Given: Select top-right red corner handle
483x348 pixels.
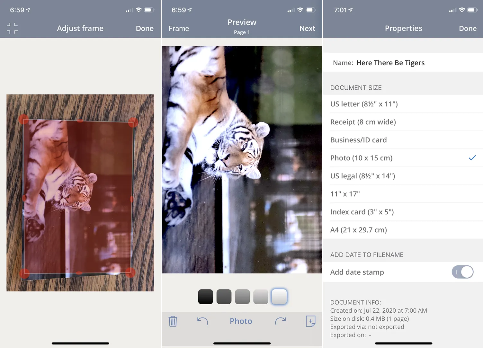Looking at the screenshot, I should (133, 122).
